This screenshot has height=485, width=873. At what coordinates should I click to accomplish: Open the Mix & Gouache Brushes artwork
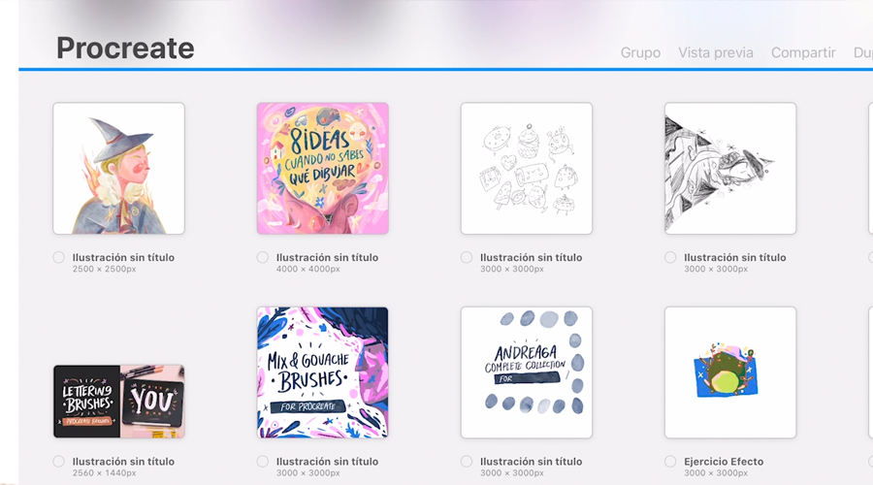(x=322, y=372)
